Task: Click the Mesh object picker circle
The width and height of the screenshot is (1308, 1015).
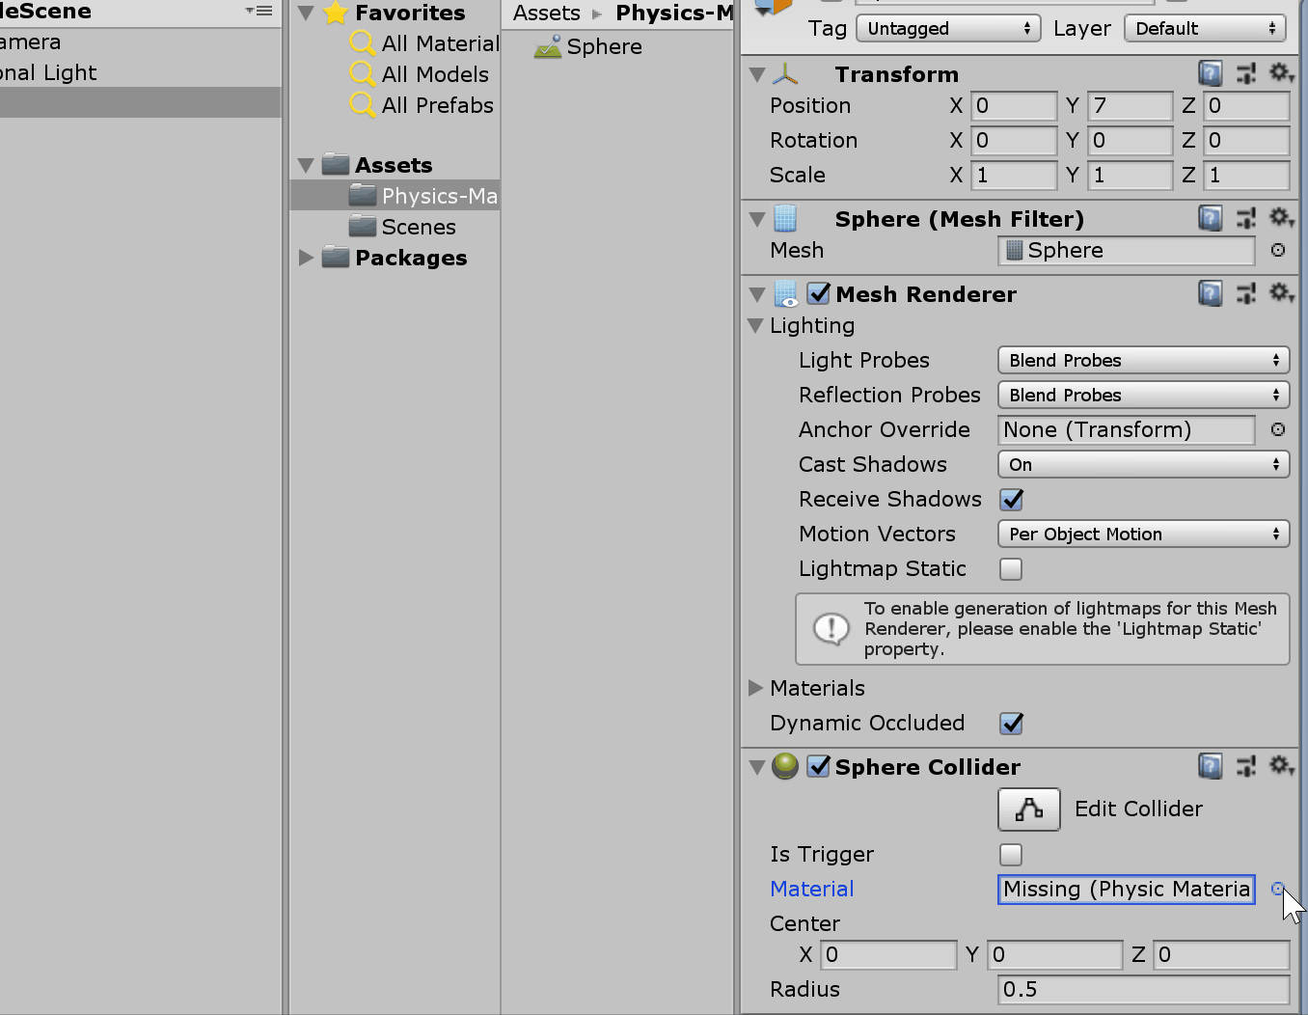Action: (x=1278, y=251)
